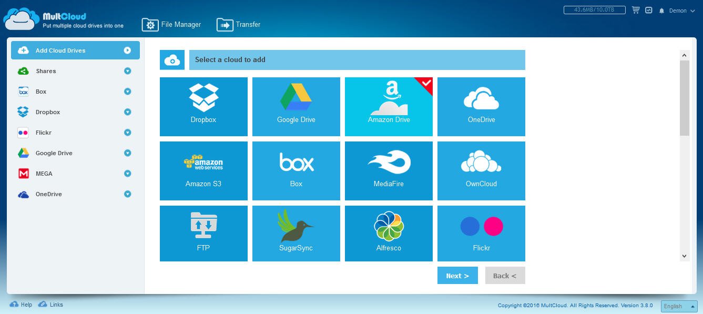
Task: Click the cloud-plus icon beside Select a cloud
Action: click(172, 60)
